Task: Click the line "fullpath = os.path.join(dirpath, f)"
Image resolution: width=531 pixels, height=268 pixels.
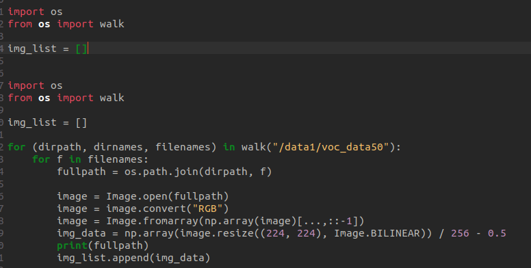Action: (164, 172)
